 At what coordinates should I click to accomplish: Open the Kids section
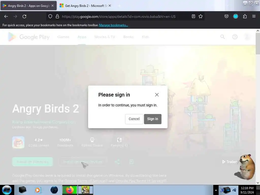coord(145,37)
